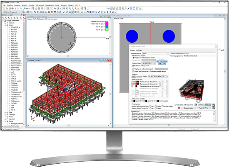Click the undo arrow in the toolbar
229x167 pixels.
pyautogui.click(x=26, y=9)
